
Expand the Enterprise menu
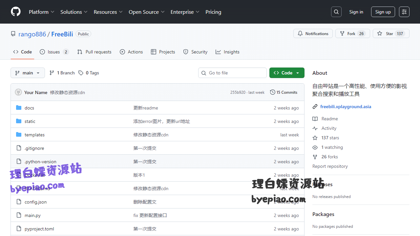pyautogui.click(x=185, y=12)
